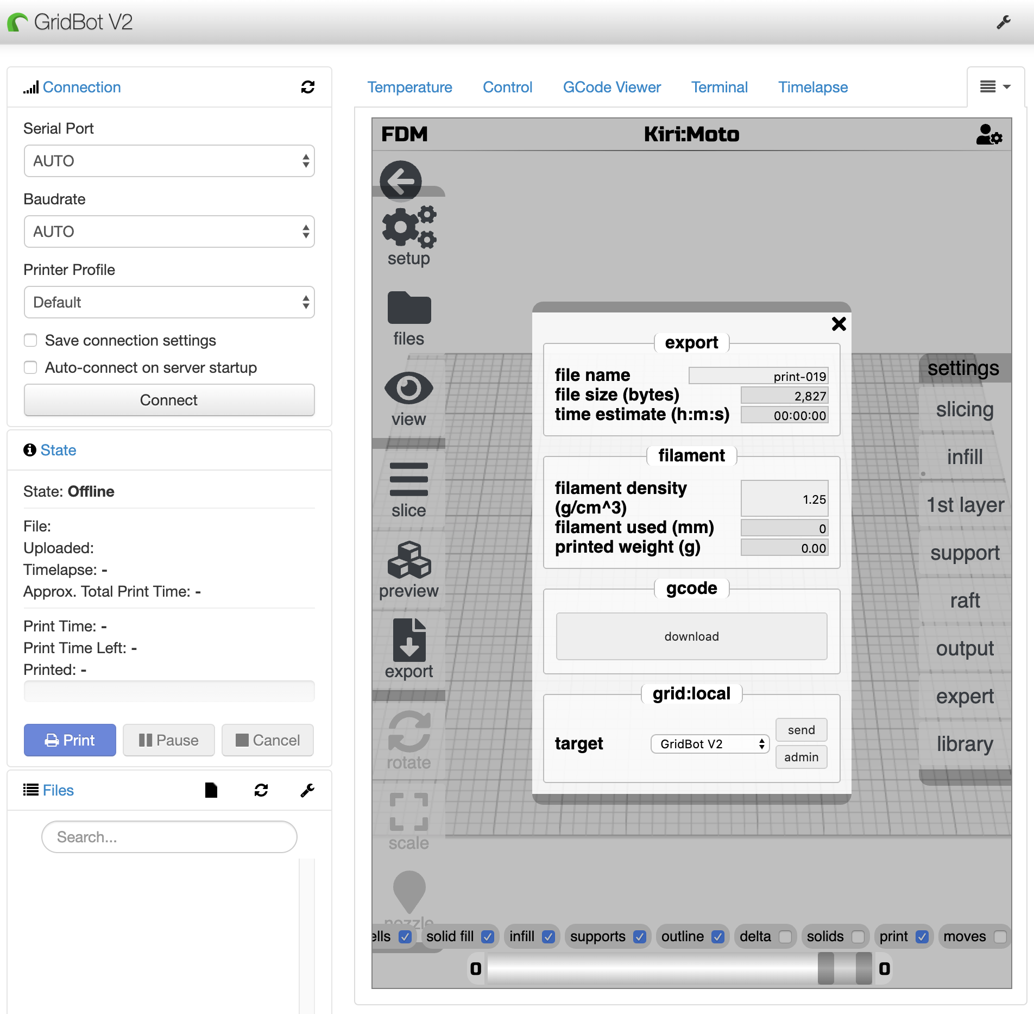
Task: Open the output settings menu
Action: [x=965, y=648]
